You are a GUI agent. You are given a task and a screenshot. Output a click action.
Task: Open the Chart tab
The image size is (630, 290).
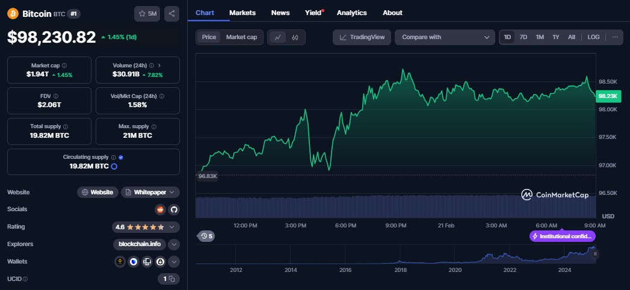tap(205, 13)
